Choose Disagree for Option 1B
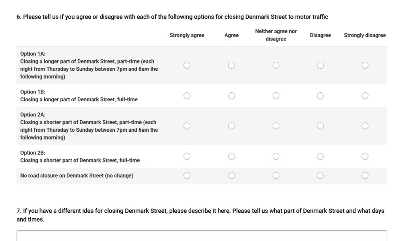The image size is (404, 241). (320, 95)
